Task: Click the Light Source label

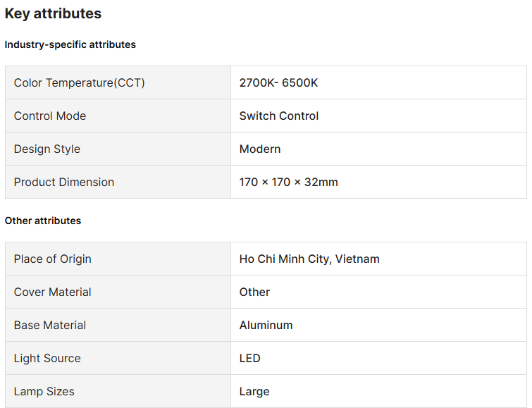Action: [47, 359]
